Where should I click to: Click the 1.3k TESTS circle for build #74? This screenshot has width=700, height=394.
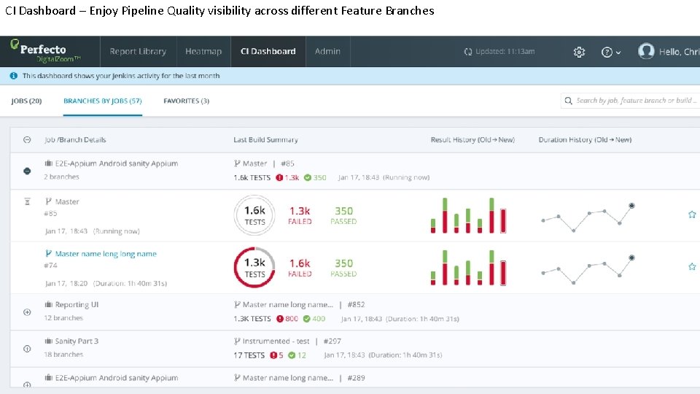(254, 268)
